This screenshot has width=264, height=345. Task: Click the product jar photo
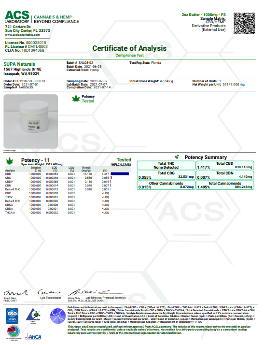point(31,121)
